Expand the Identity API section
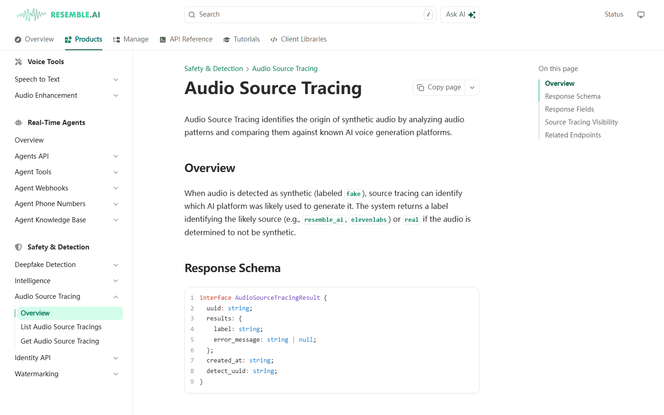This screenshot has height=415, width=664. tap(116, 358)
